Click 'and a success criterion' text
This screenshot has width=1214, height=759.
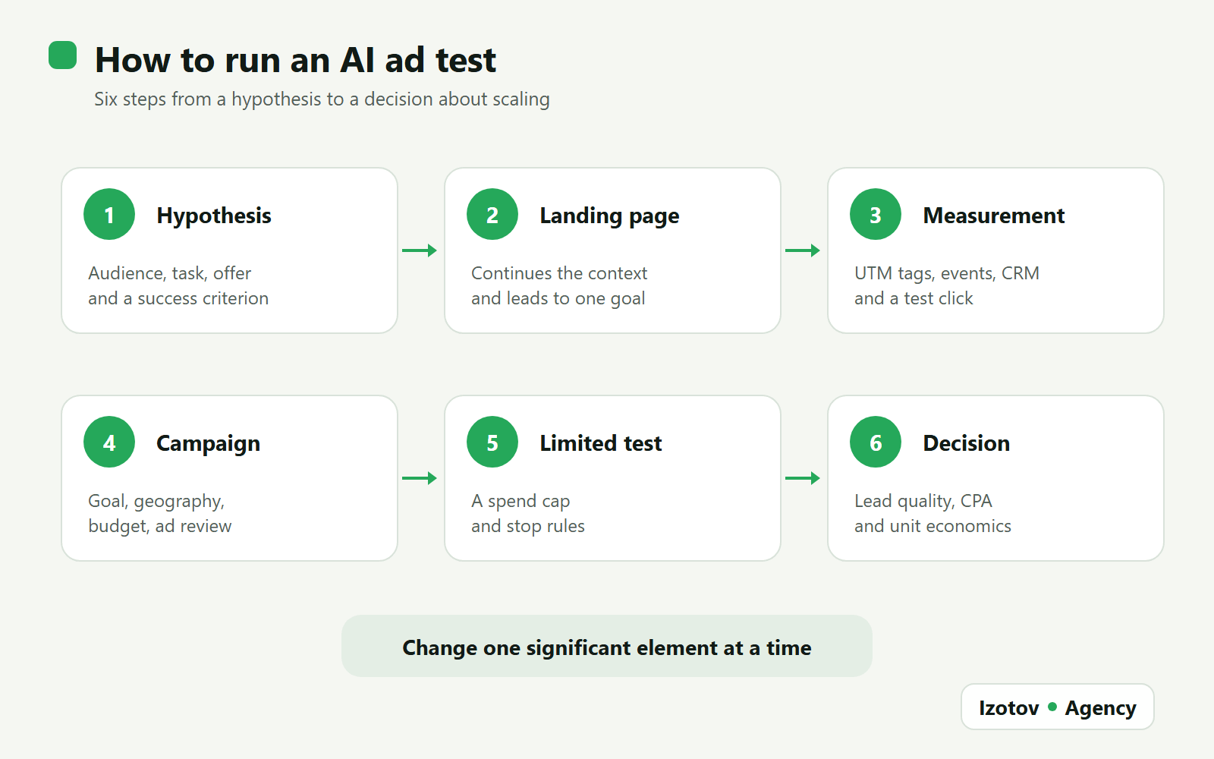tap(178, 298)
